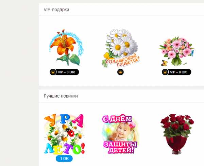Open the 'Лучшие новинки' section header
Screen dimensions: 204x166
pos(61,96)
